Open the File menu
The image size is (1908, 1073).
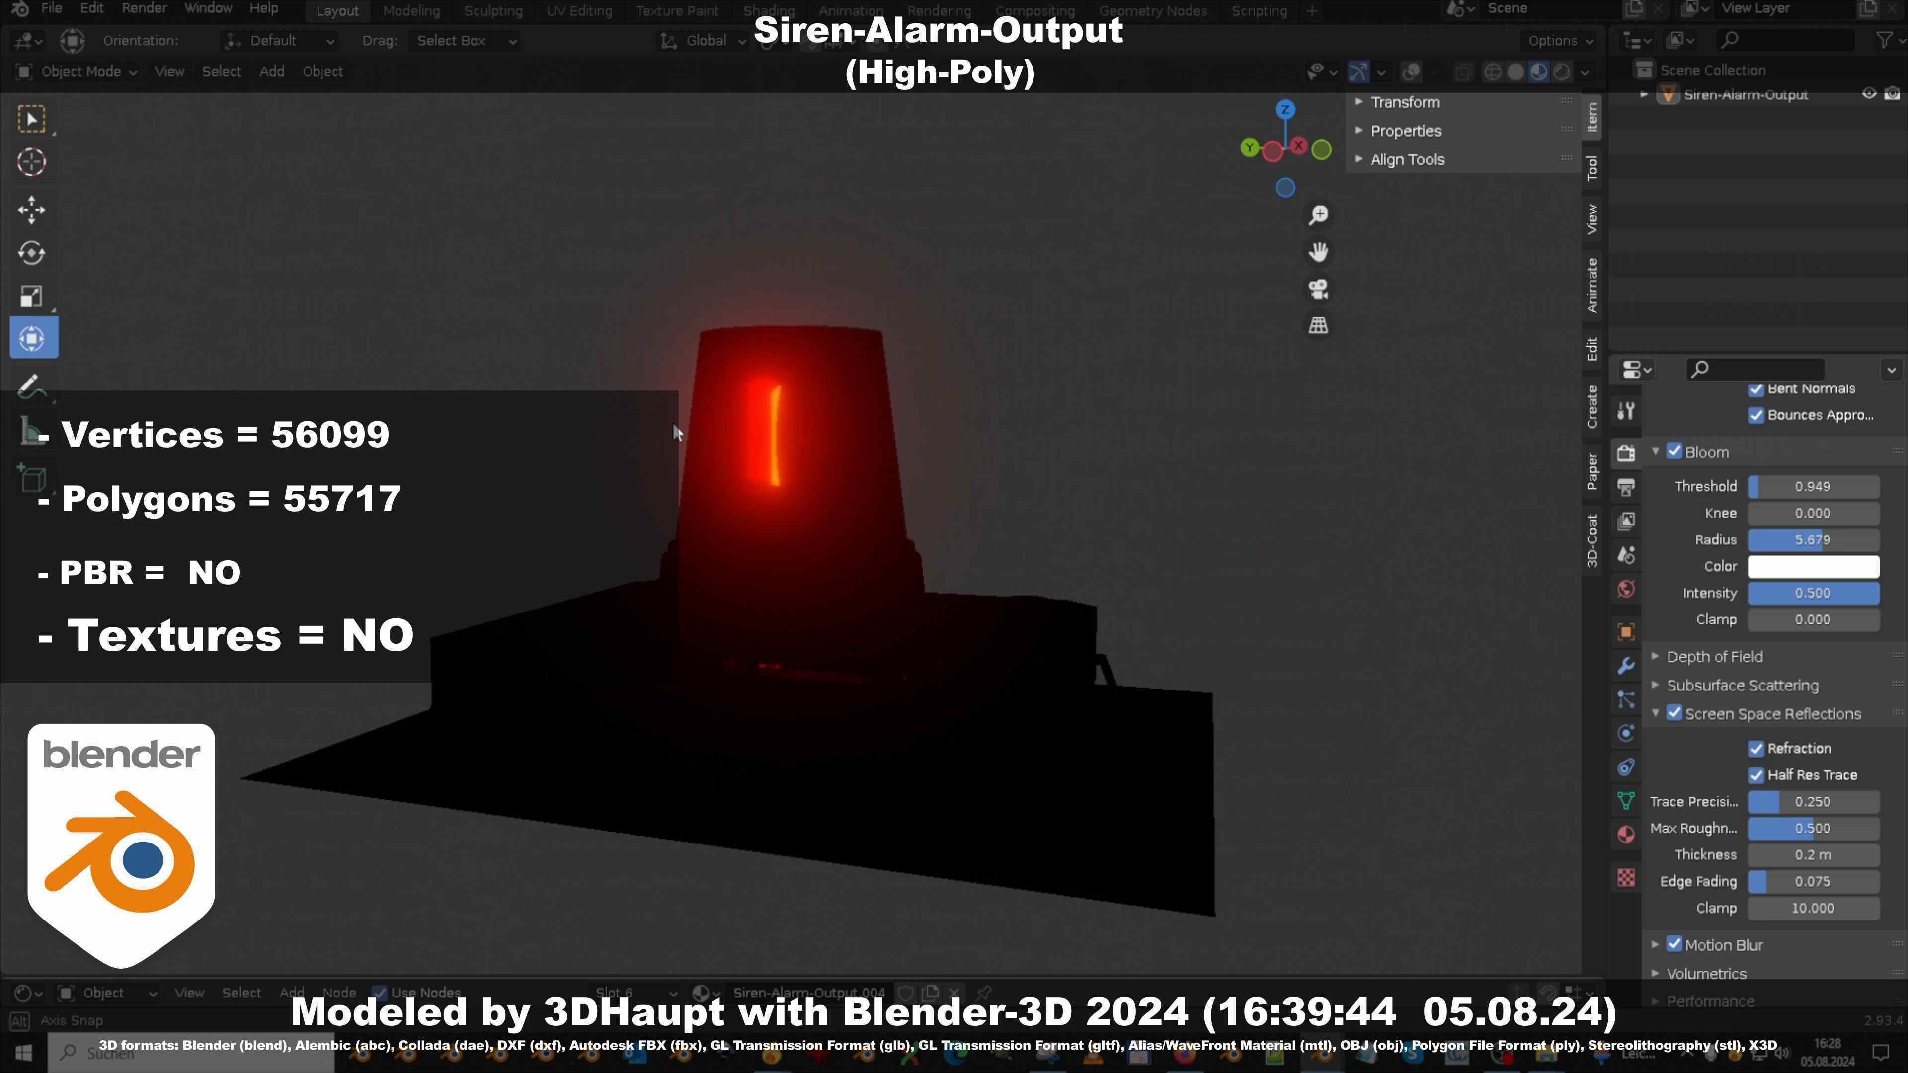(51, 9)
